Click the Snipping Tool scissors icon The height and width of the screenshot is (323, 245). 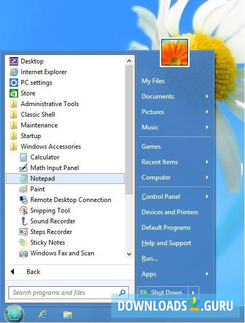pos(23,211)
